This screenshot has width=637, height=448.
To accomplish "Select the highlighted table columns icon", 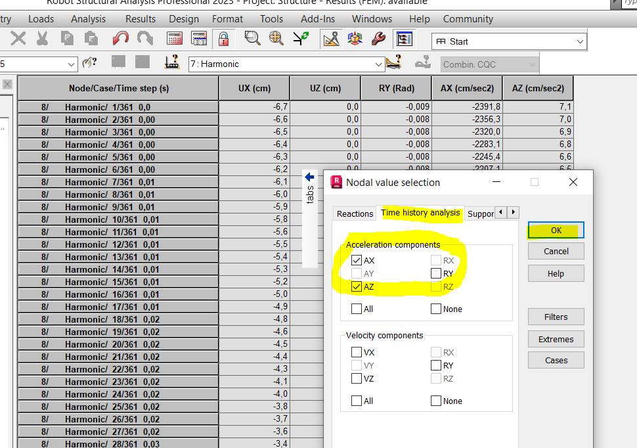I will coord(405,39).
